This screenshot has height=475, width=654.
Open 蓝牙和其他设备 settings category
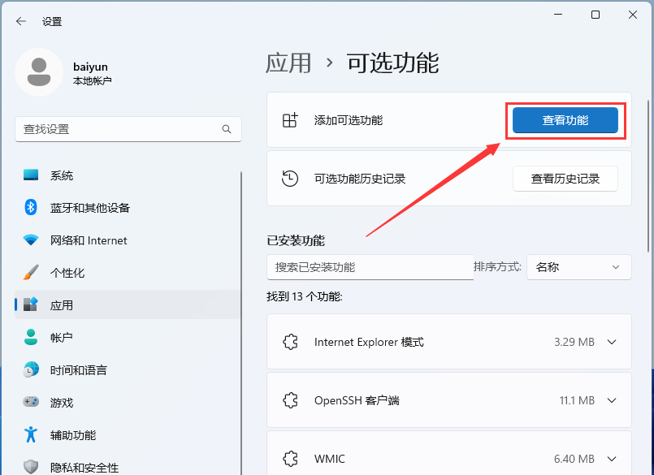tap(128, 208)
